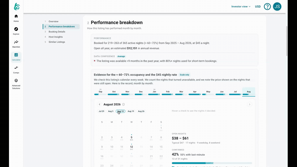
Task: Click calendar day 1
Action: tap(161, 129)
